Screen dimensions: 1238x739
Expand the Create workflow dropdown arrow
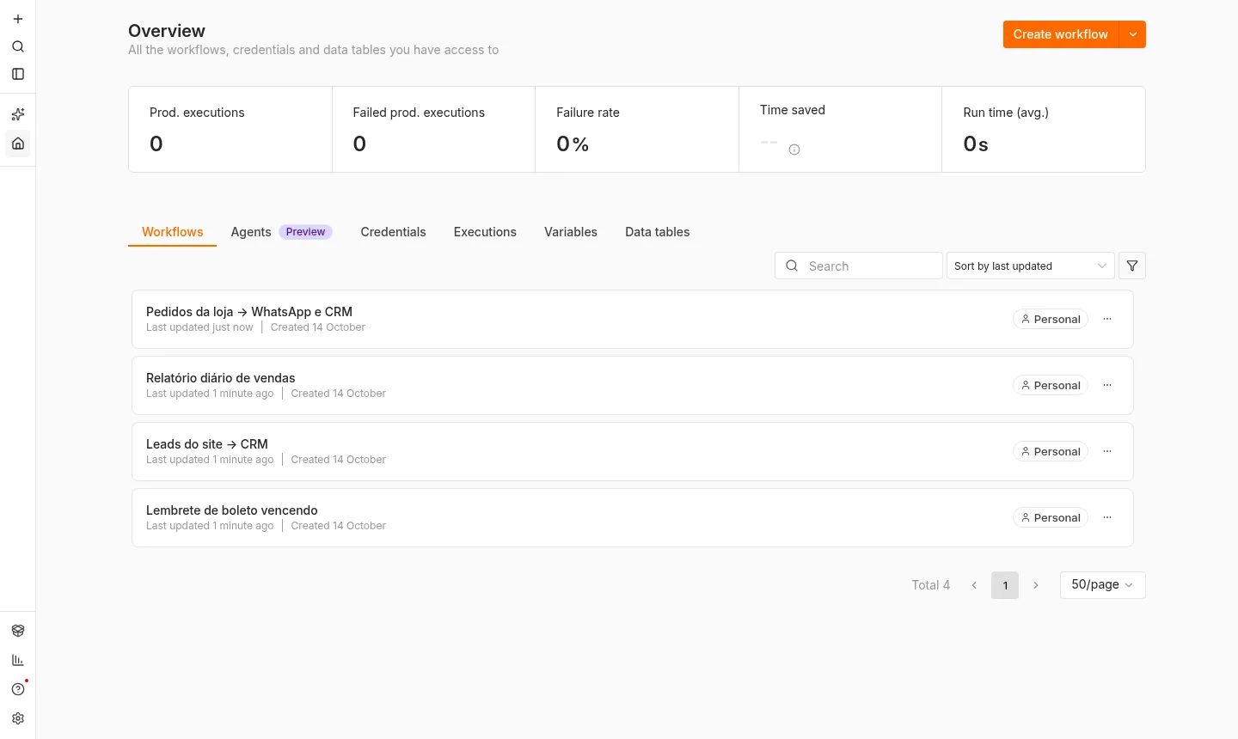1133,34
